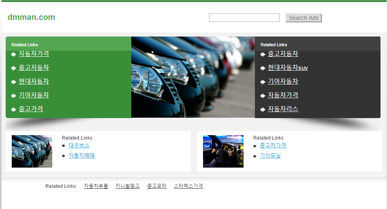Open 자동차부품 footer link
The image size is (387, 209).
click(96, 186)
